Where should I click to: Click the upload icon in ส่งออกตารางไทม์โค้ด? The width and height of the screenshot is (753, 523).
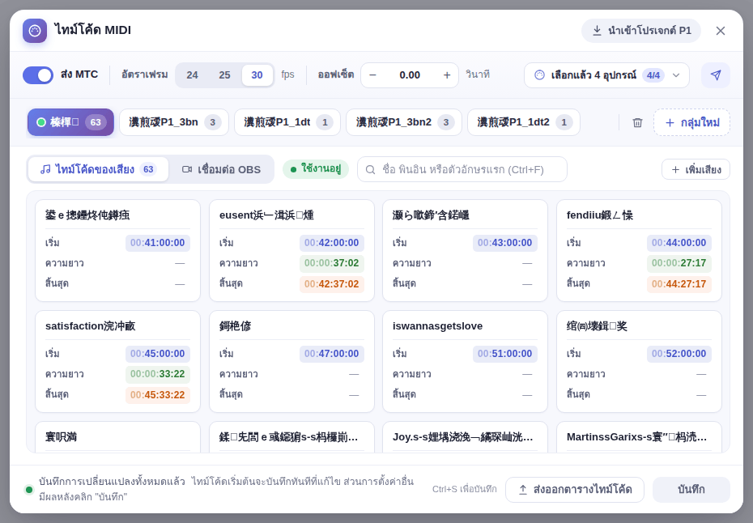[523, 489]
